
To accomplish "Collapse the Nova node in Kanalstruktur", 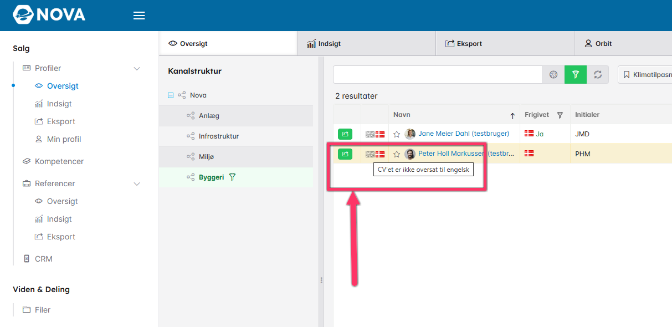I will point(171,95).
